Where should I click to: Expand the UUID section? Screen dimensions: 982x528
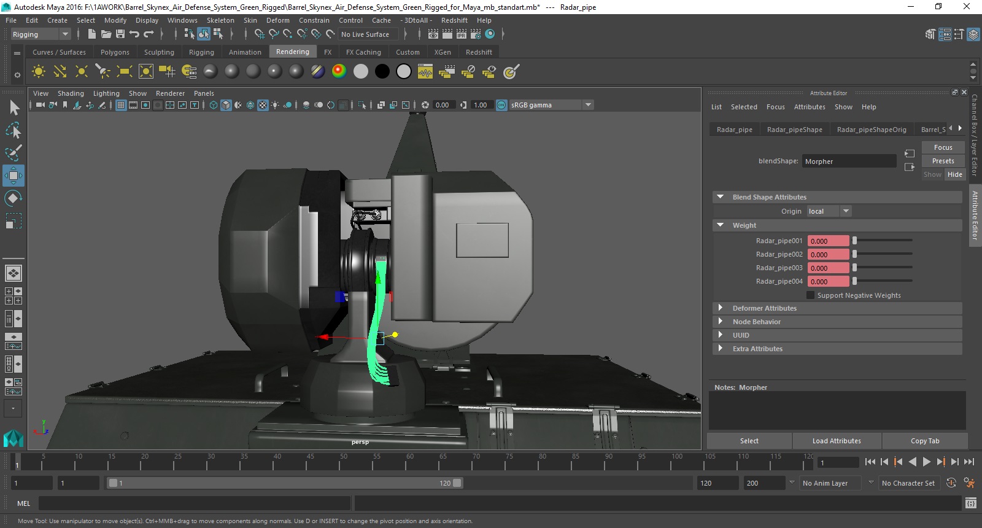(x=721, y=335)
